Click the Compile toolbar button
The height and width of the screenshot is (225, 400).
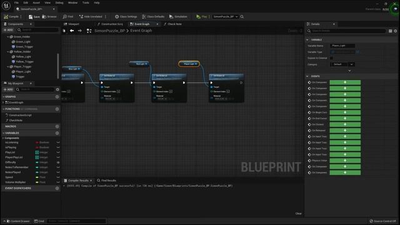tap(11, 17)
